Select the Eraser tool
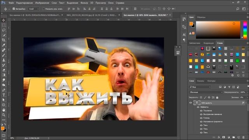249x140 pixels. [x=4, y=70]
